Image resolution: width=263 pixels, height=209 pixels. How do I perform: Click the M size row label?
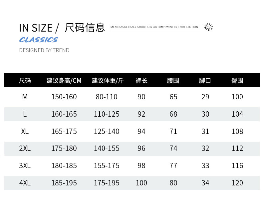coord(25,97)
